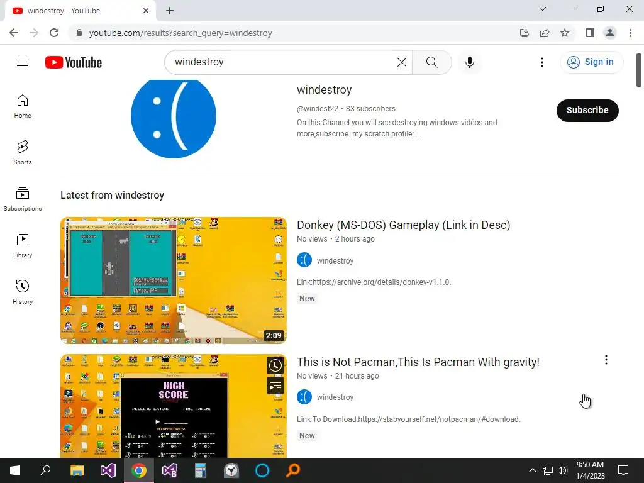
Task: Open a new browser tab
Action: [x=170, y=11]
